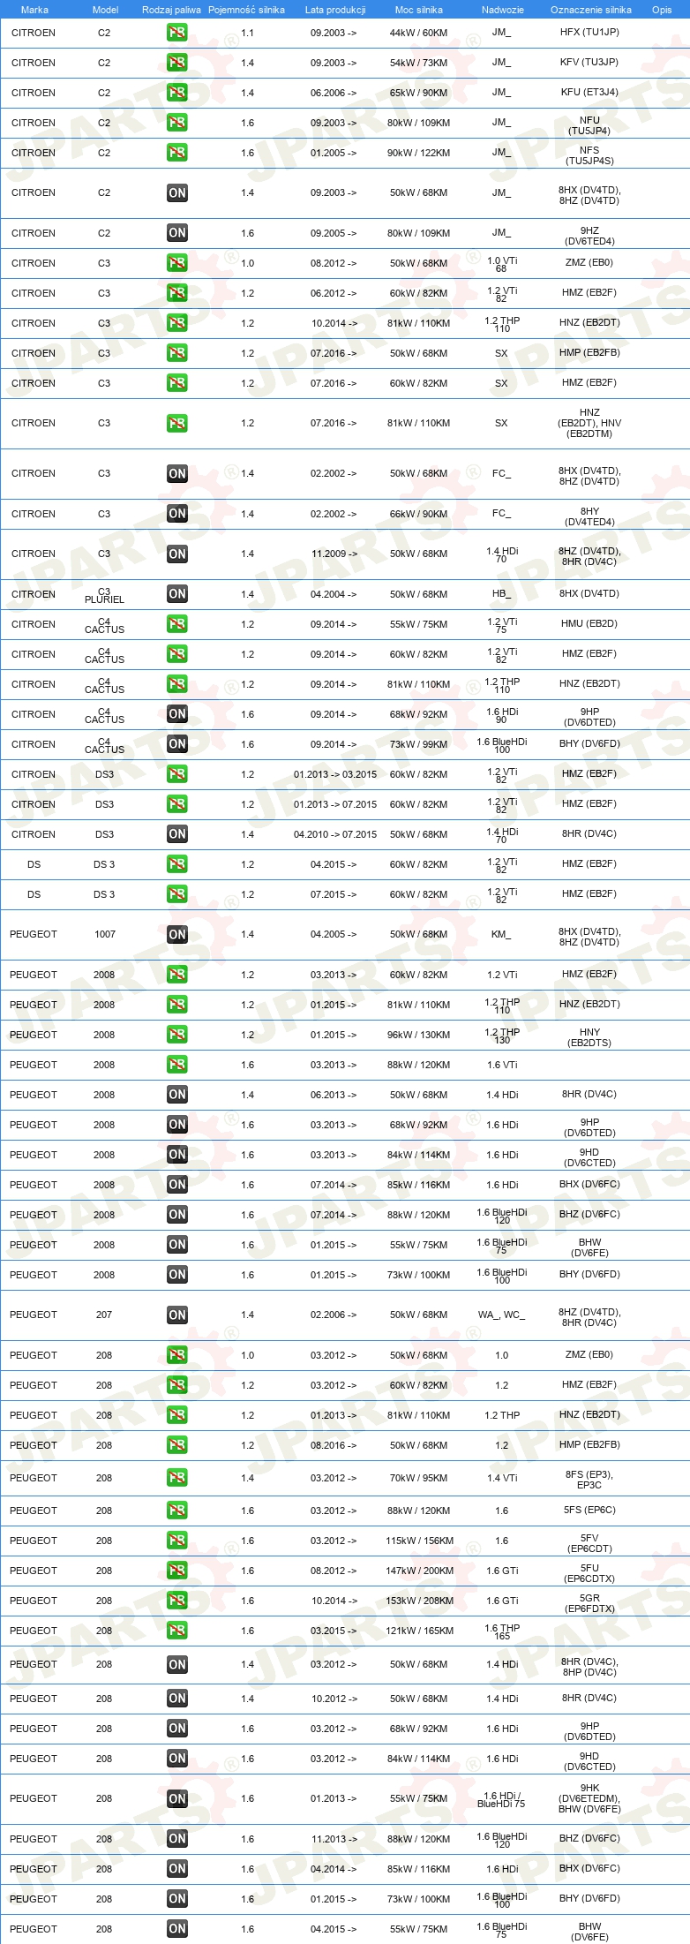Click the HB_ body cell
Screen dimensions: 690x1944
[501, 594]
